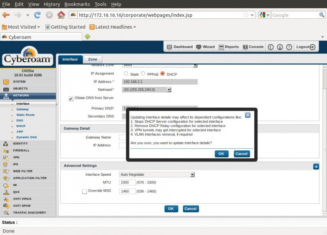Open the Dashboard from the top toolbar
The width and height of the screenshot is (327, 235).
coord(180,47)
